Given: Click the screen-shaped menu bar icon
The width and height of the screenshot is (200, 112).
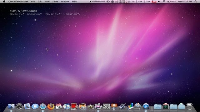Looking at the screenshot, I should coord(108,2).
